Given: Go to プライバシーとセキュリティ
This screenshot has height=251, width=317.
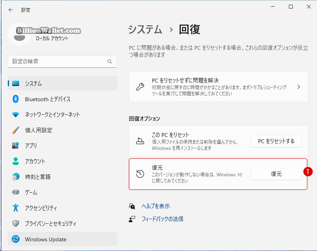Looking at the screenshot, I should 62,223.
